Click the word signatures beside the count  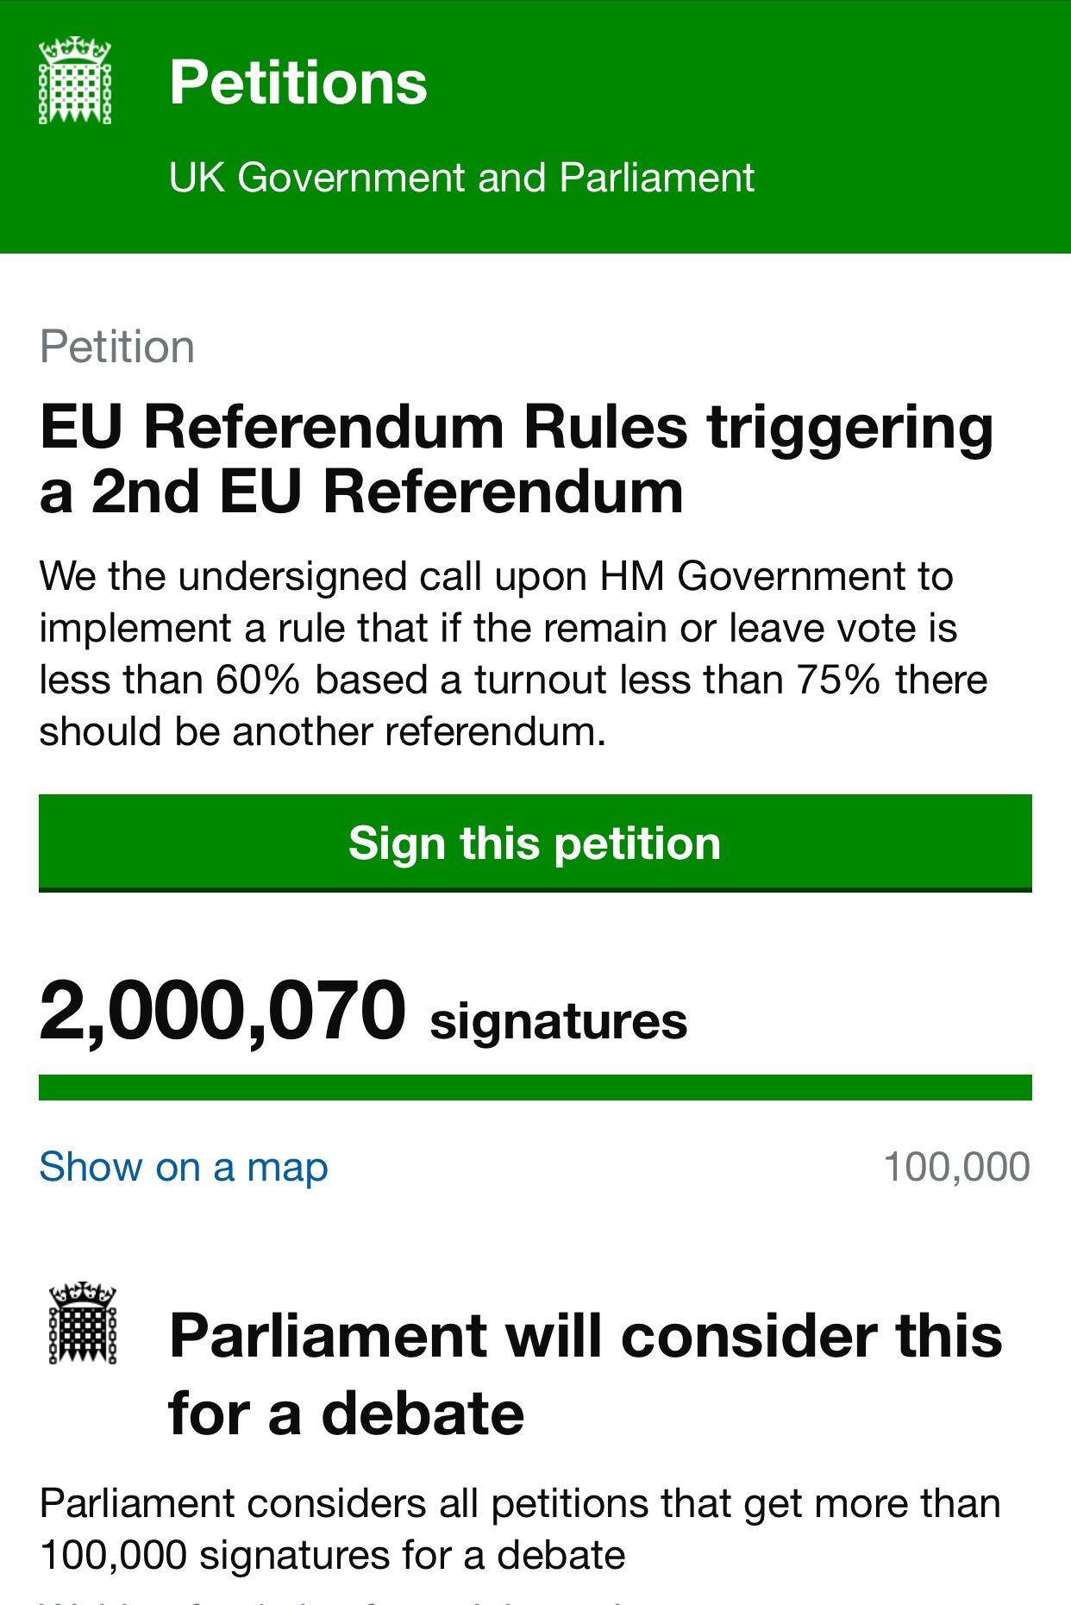[559, 1022]
